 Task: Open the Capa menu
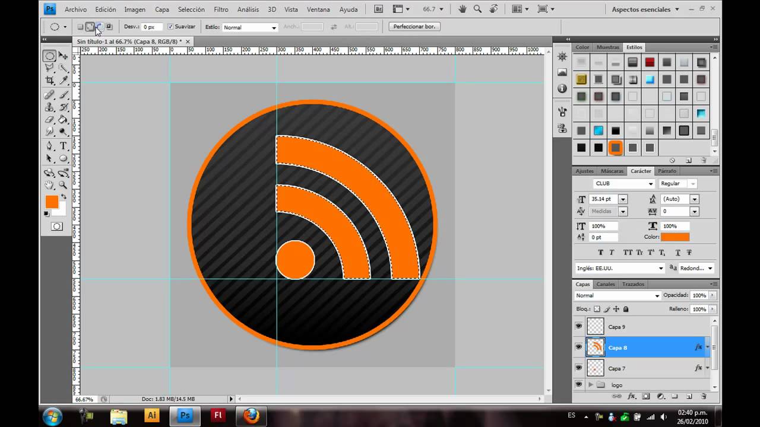point(161,9)
